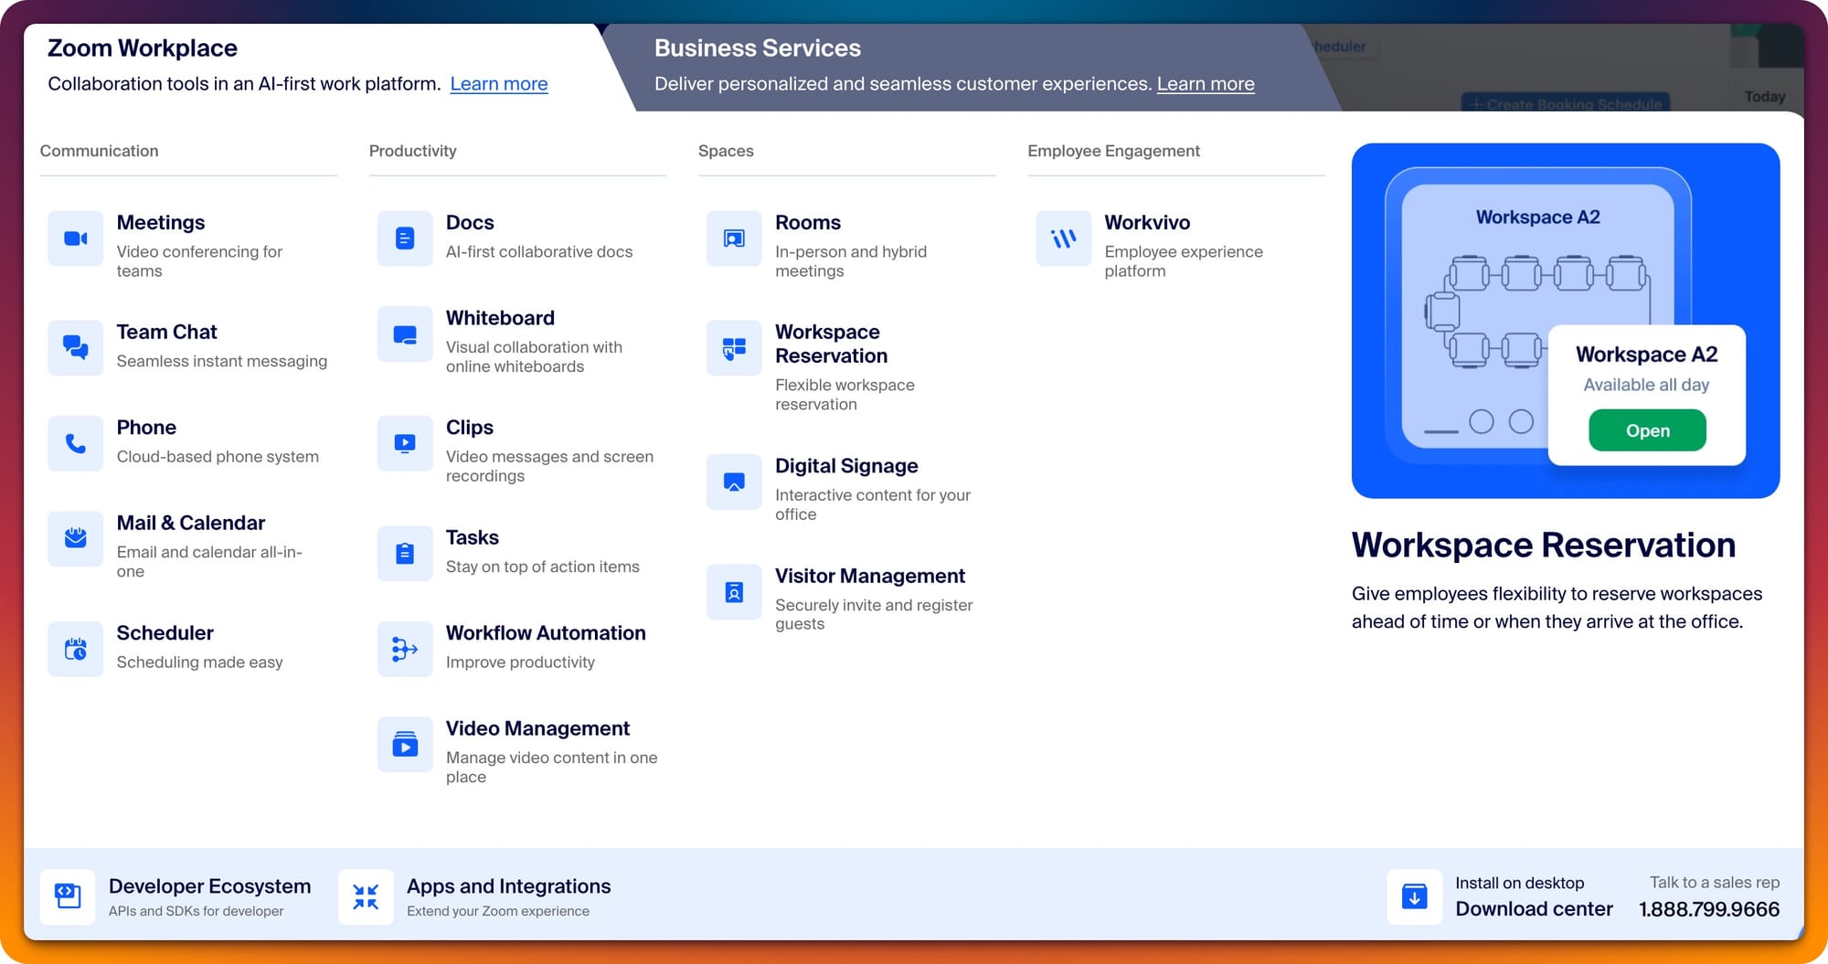
Task: Open the Developer Ecosystem icon
Action: 68,896
